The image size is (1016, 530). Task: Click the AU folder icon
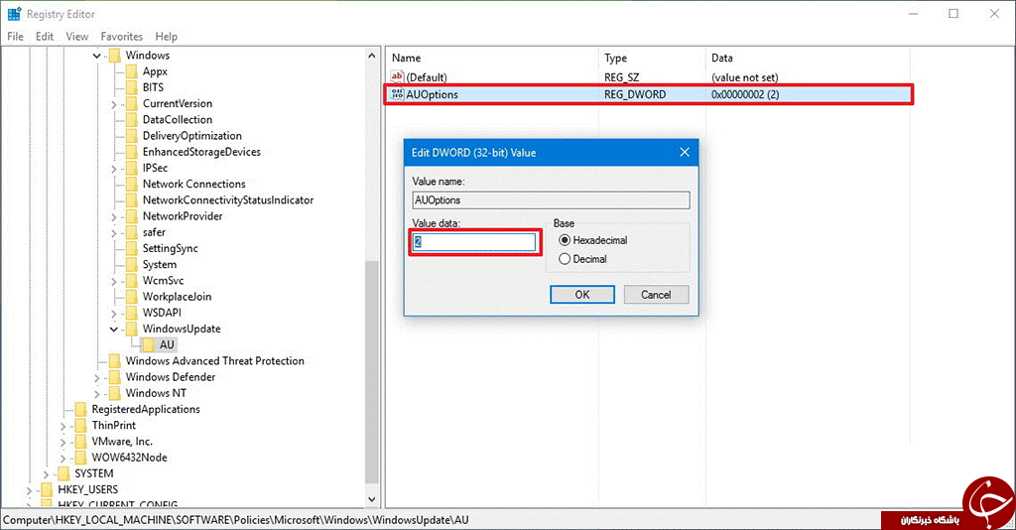tap(149, 345)
